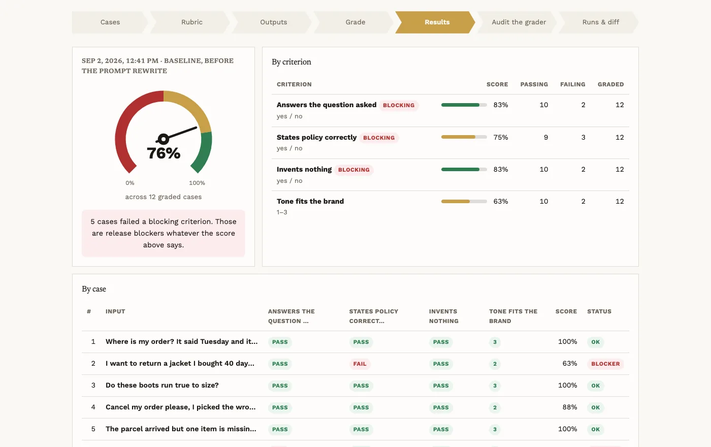This screenshot has width=711, height=447.
Task: Click the 63% progress bar for Tone
Action: pos(464,201)
